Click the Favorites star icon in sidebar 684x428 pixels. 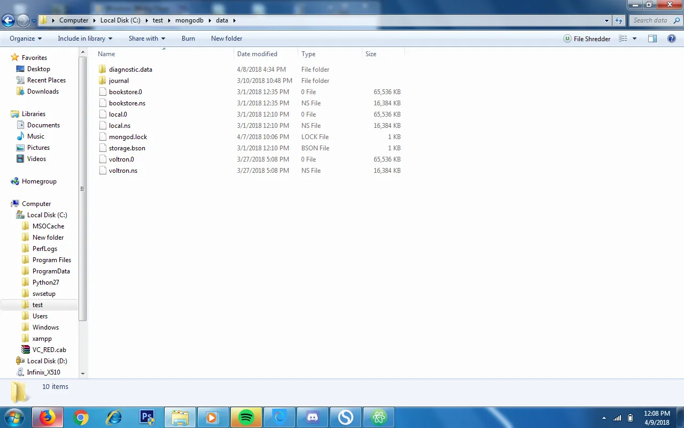pos(15,57)
